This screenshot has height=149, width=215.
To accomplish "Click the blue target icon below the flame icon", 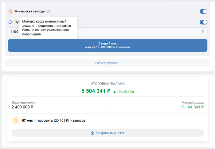I will pyautogui.click(x=10, y=22).
